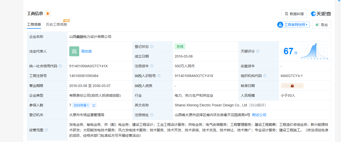This screenshot has width=341, height=142.
Task: Click the registered address 山西省太原市迎泽区 text
Action: (x=212, y=115)
